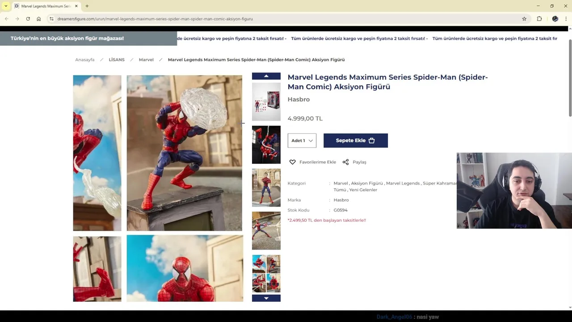This screenshot has height=322, width=572.
Task: Select the standing Spider-Man rooftop thumbnail
Action: [266, 187]
